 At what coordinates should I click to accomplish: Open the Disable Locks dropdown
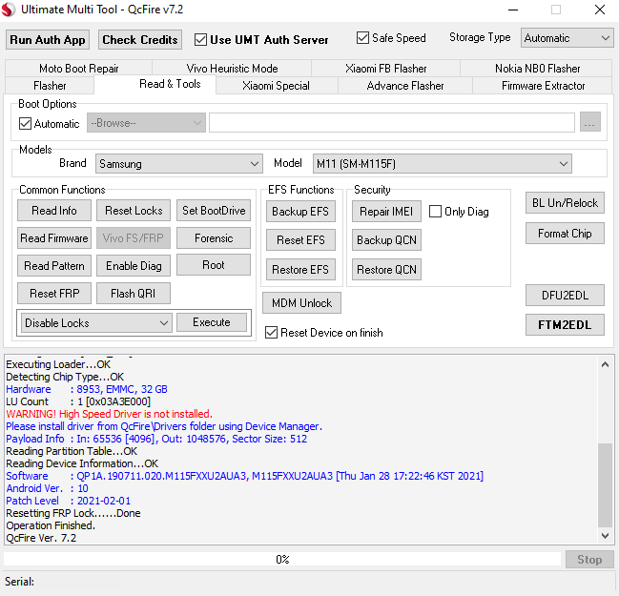click(96, 323)
